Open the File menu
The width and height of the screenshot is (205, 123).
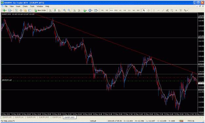[6, 6]
